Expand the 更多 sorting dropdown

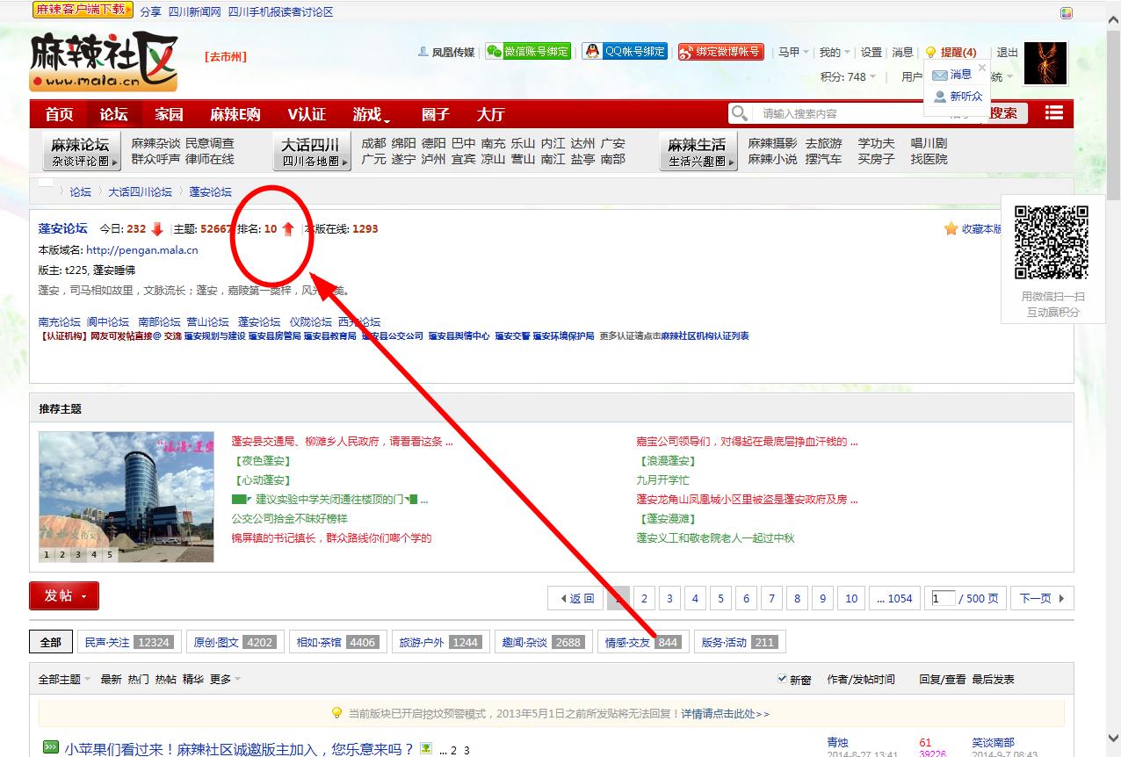(225, 680)
